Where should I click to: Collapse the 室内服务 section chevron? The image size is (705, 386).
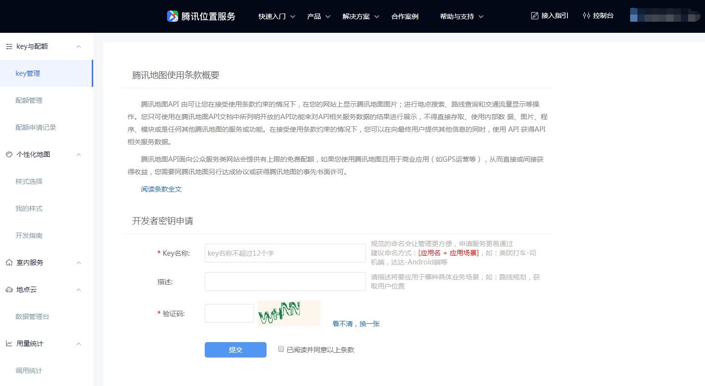pos(79,262)
